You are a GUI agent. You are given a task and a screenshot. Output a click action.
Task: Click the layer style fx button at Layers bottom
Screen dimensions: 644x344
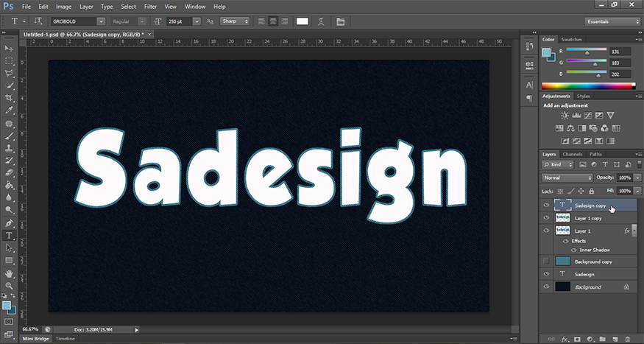[x=565, y=339]
